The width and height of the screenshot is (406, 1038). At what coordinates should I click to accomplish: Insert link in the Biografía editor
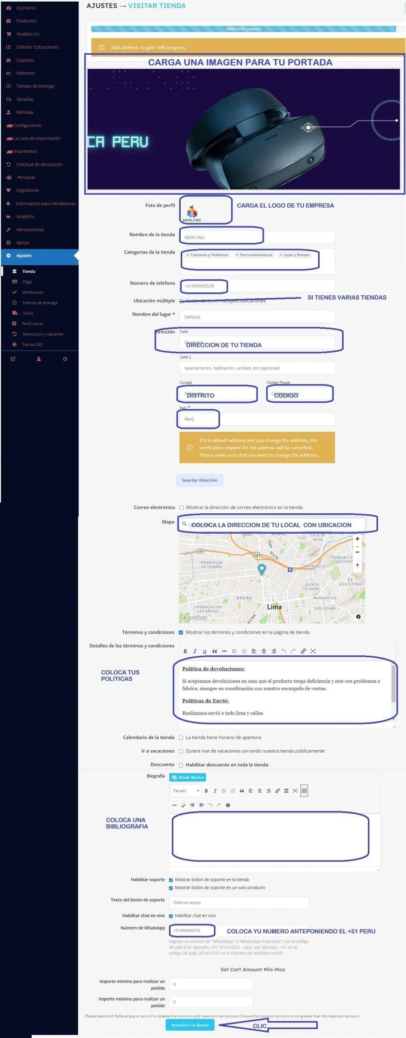point(278,791)
